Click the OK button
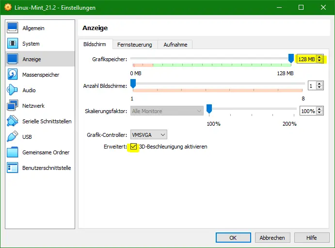This screenshot has width=335, height=248. pyautogui.click(x=233, y=238)
